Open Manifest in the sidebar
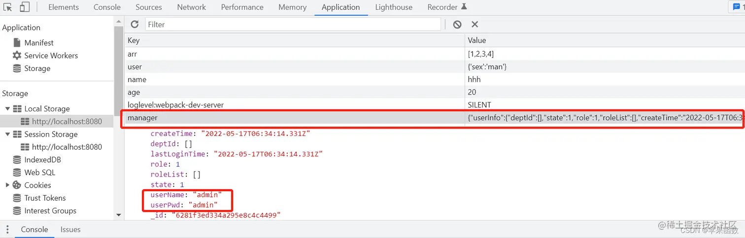The width and height of the screenshot is (745, 238). click(x=39, y=43)
